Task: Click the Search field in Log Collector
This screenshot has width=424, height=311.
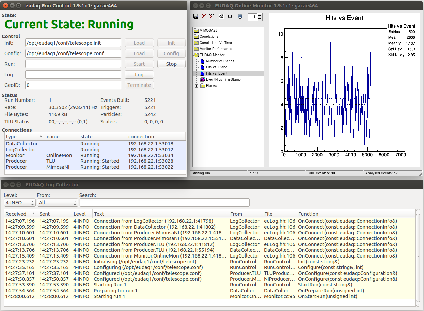Action: (x=164, y=203)
